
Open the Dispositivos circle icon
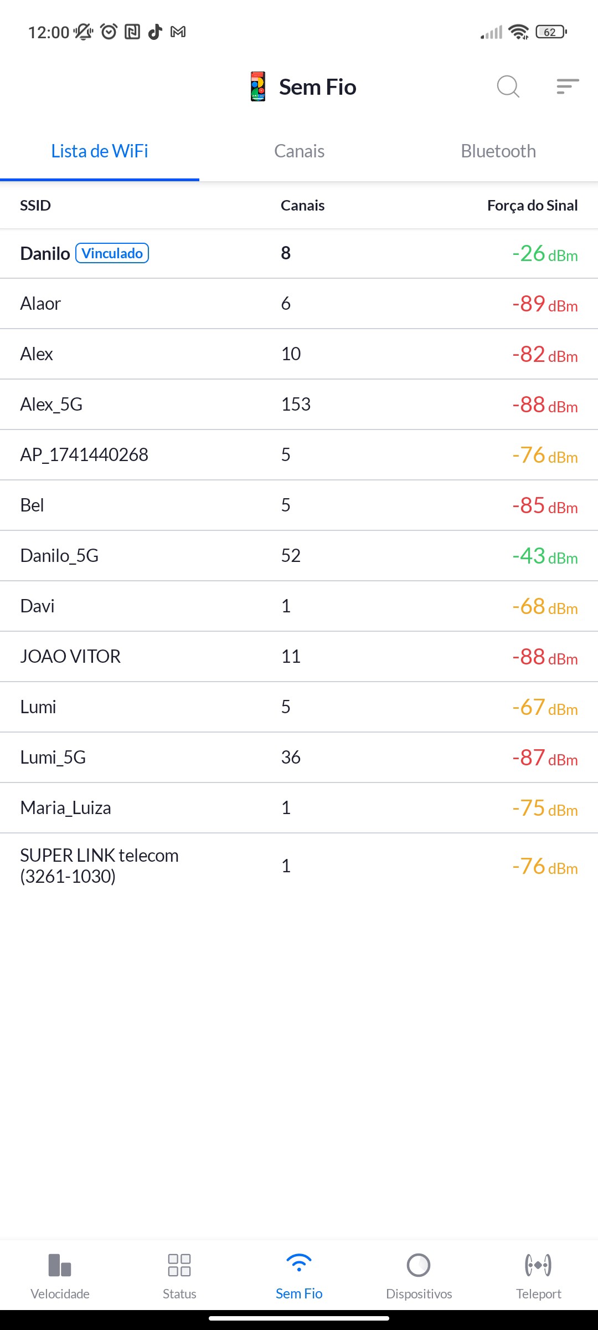click(x=419, y=1265)
